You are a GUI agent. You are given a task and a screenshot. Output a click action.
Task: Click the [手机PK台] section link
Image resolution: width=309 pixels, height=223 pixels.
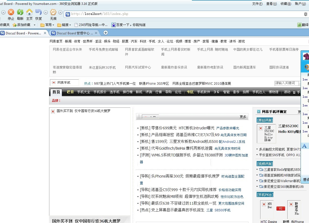[265, 195]
